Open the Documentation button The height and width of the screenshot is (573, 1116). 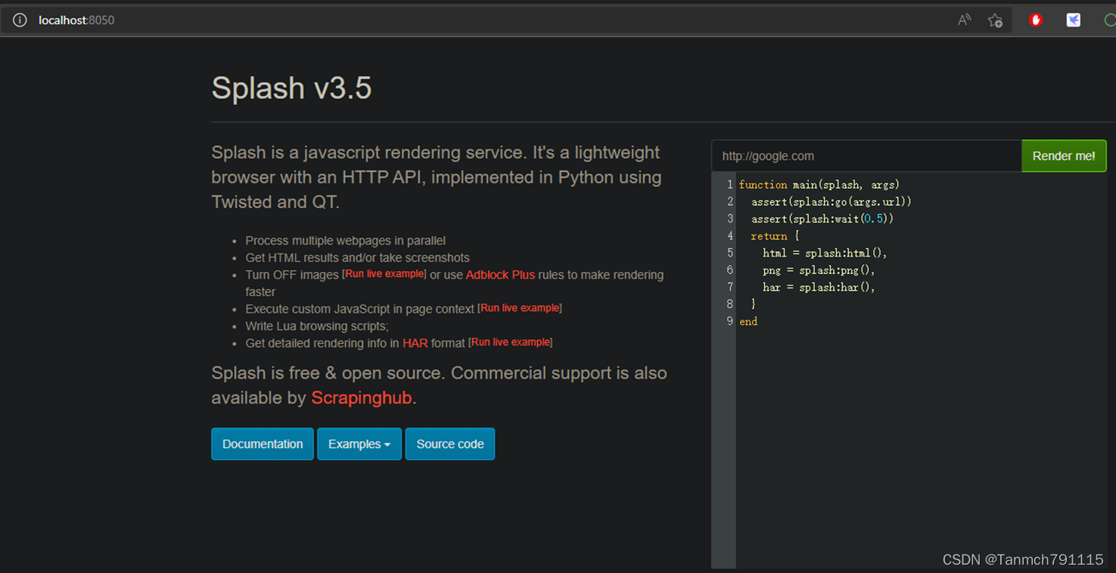coord(263,444)
